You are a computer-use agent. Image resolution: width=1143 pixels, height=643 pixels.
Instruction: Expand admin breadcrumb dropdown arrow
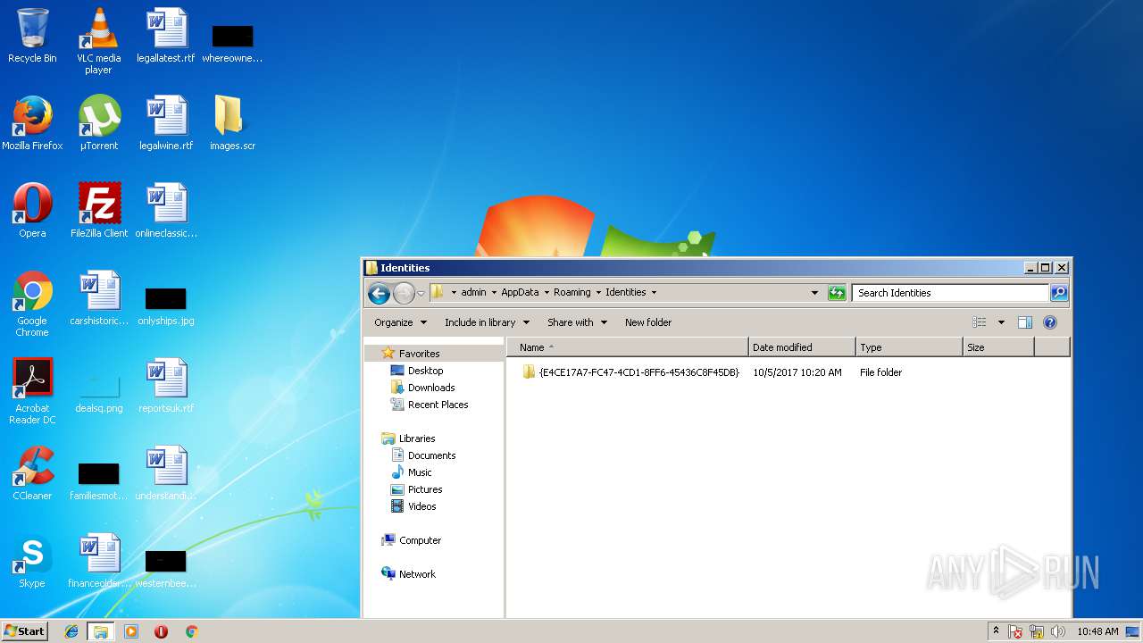point(494,293)
